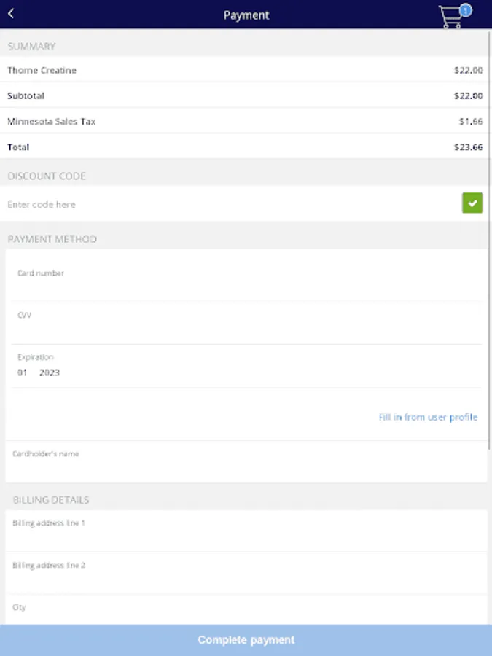Click Fill in from user profile
Image resolution: width=492 pixels, height=656 pixels.
coord(428,418)
